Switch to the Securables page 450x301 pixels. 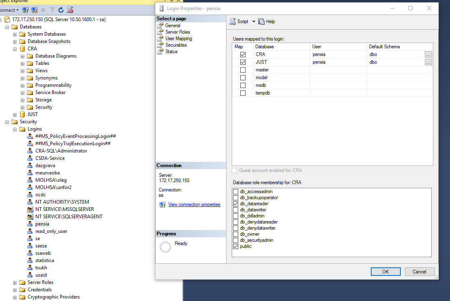176,45
